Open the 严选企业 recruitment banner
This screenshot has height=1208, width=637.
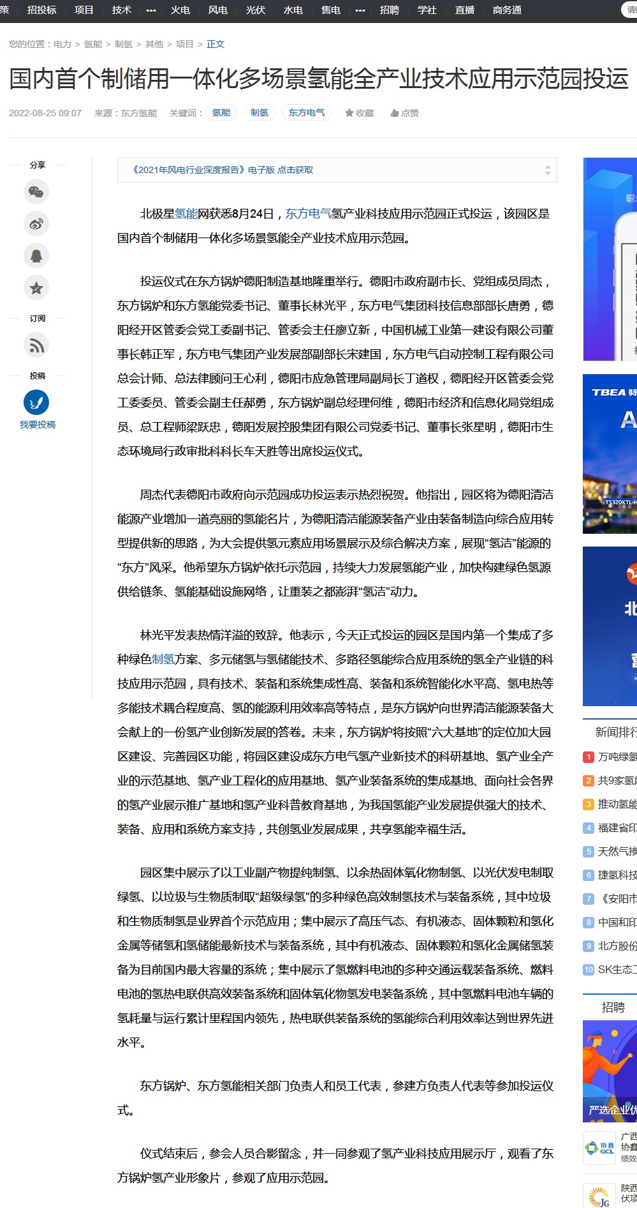(610, 1071)
